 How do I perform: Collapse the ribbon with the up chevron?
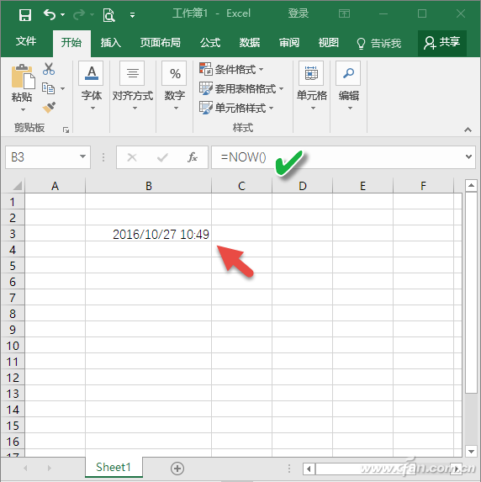point(468,130)
